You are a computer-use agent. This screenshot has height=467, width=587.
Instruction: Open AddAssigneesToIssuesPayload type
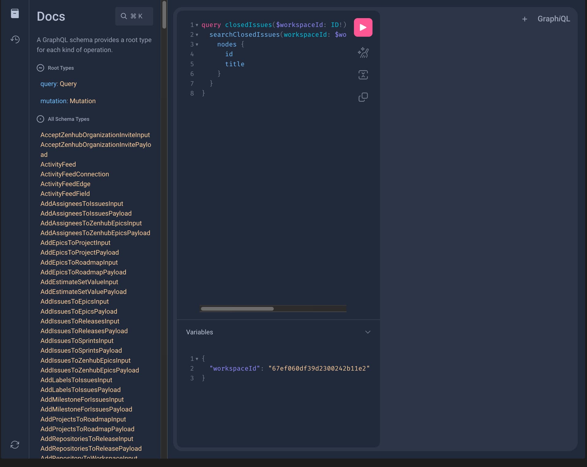86,213
